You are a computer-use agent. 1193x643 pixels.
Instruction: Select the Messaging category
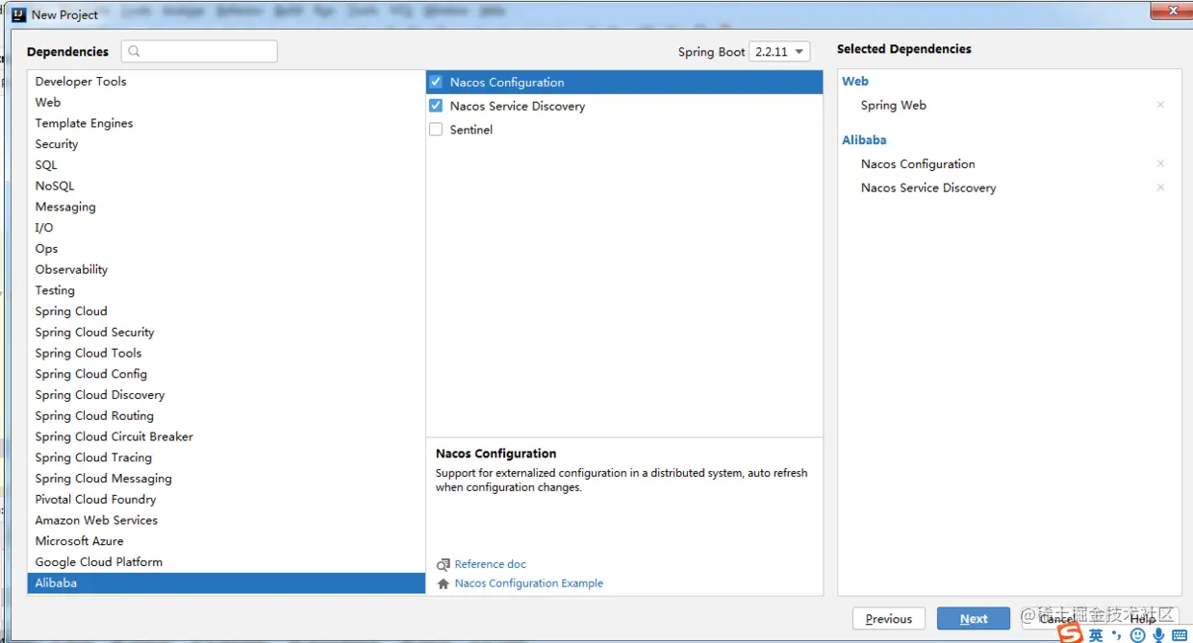point(226,207)
